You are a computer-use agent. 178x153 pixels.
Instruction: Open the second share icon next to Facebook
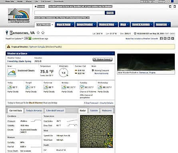tap(165, 38)
